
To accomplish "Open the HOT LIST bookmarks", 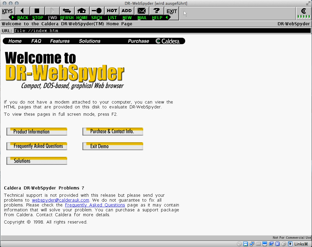I will [112, 11].
